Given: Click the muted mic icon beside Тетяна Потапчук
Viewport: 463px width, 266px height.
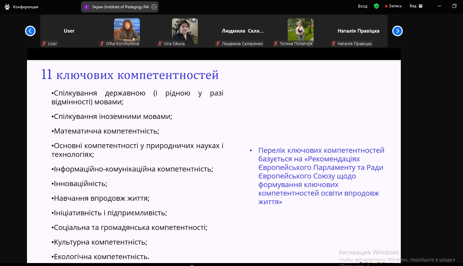Looking at the screenshot, I should [x=276, y=43].
